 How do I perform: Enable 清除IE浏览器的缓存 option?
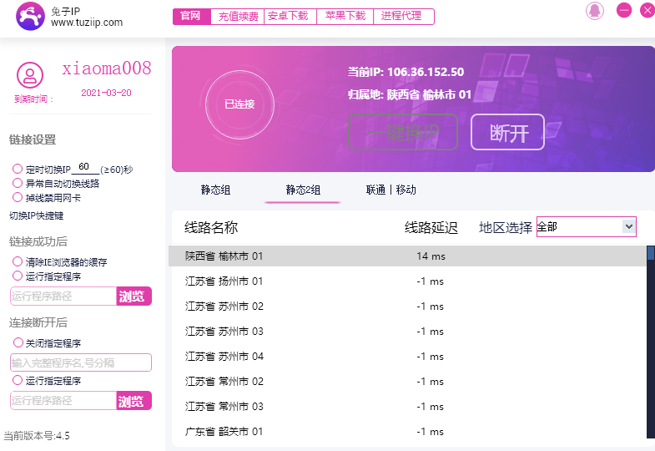point(18,261)
